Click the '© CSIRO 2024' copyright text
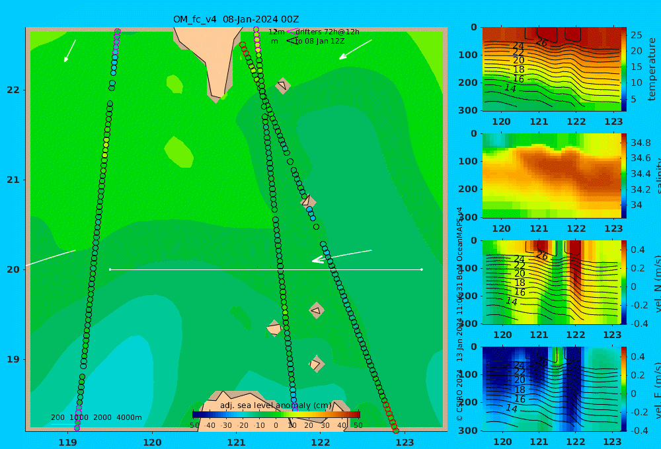This screenshot has height=449, width=661. point(460,396)
